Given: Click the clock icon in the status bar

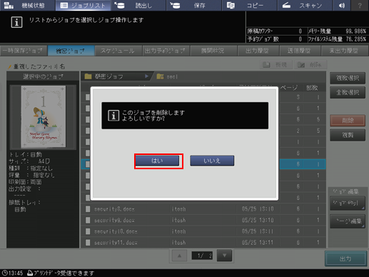Looking at the screenshot, I should coord(4,273).
